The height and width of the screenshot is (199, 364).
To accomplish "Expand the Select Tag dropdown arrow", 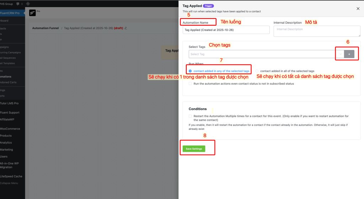I will point(340,54).
